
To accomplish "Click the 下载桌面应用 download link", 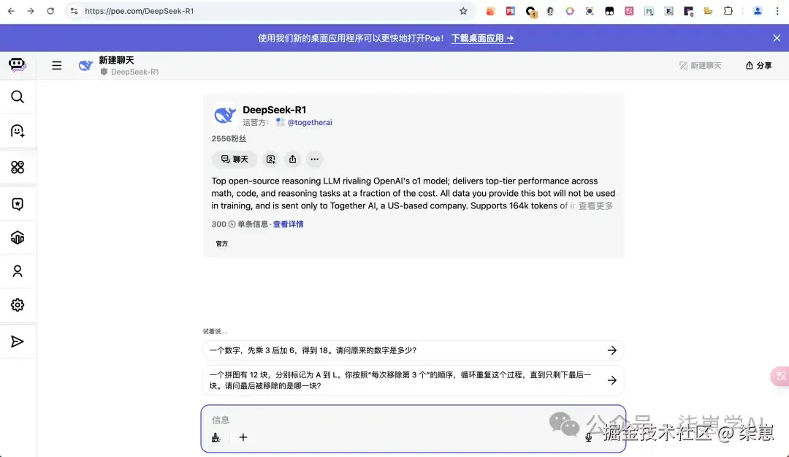I will [x=482, y=38].
